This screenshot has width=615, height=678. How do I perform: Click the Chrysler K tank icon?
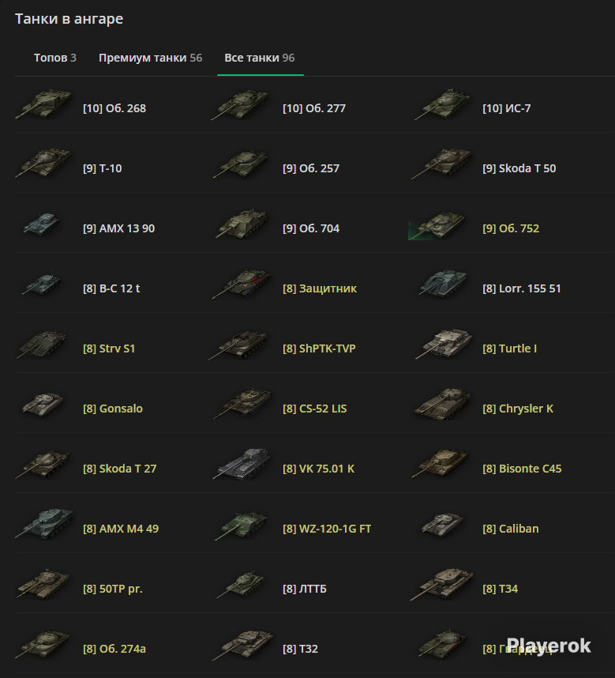pyautogui.click(x=442, y=404)
